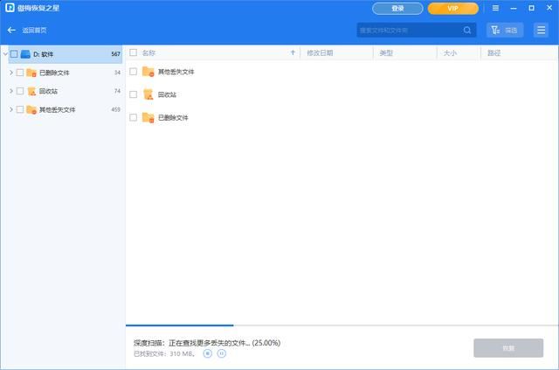Pause the deep scan
Screen dimensions: 559x370
click(221, 353)
